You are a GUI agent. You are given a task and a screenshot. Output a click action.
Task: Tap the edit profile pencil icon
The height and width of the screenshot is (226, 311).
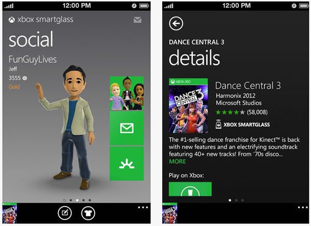point(64,213)
